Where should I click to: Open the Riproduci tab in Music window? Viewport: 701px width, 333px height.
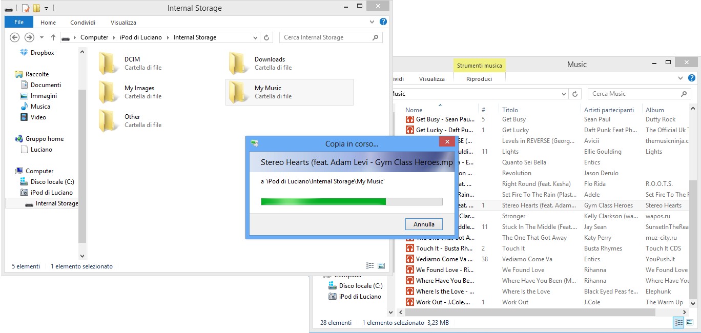pos(479,79)
